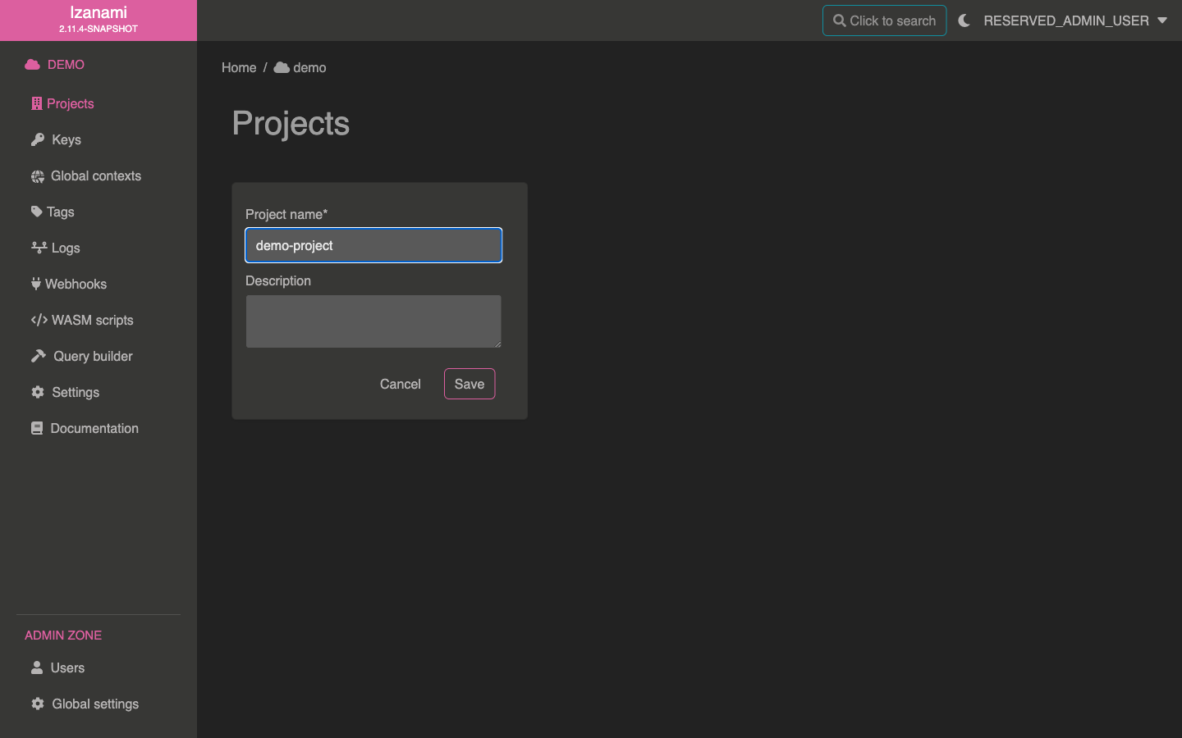1182x738 pixels.
Task: Click the Tags tag icon
Action: [36, 212]
